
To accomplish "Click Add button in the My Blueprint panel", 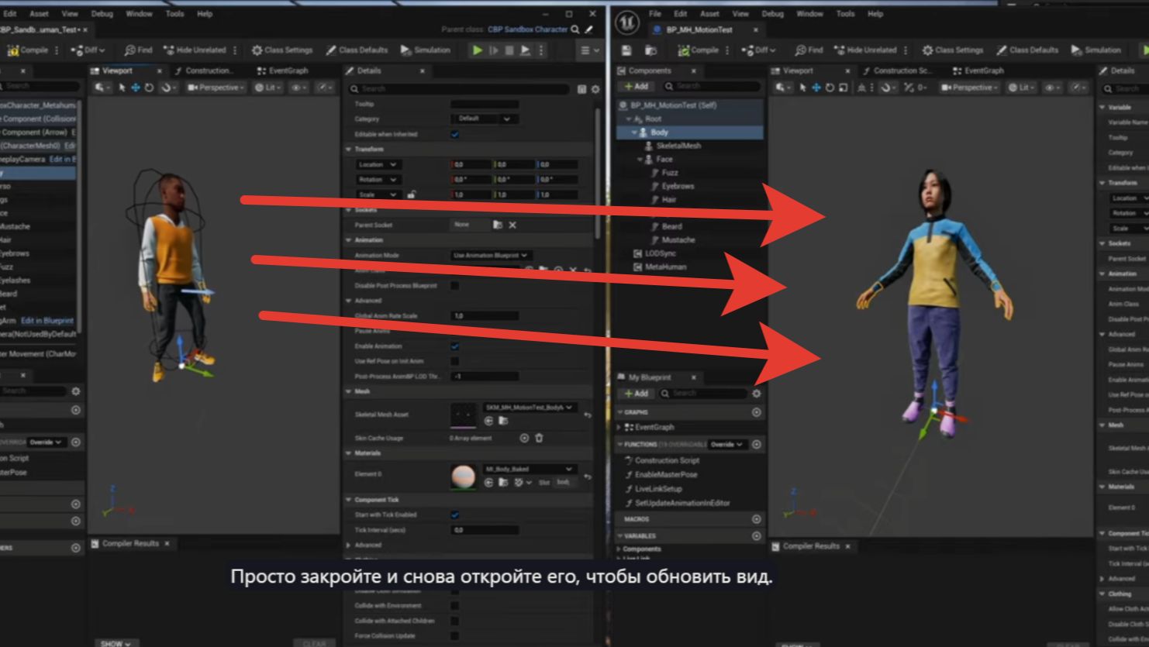I will pyautogui.click(x=636, y=394).
